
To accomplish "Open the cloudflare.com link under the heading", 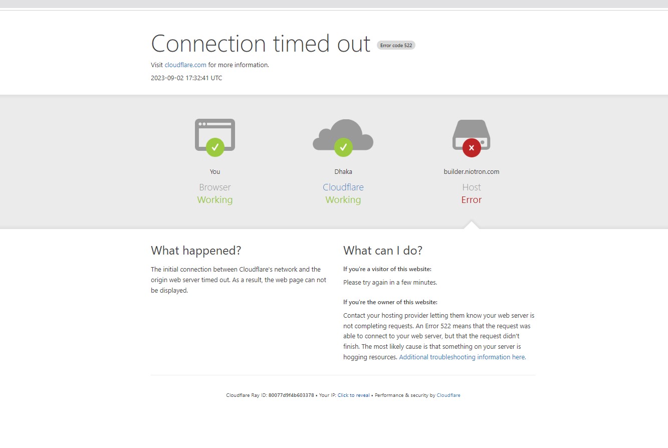I will [185, 65].
